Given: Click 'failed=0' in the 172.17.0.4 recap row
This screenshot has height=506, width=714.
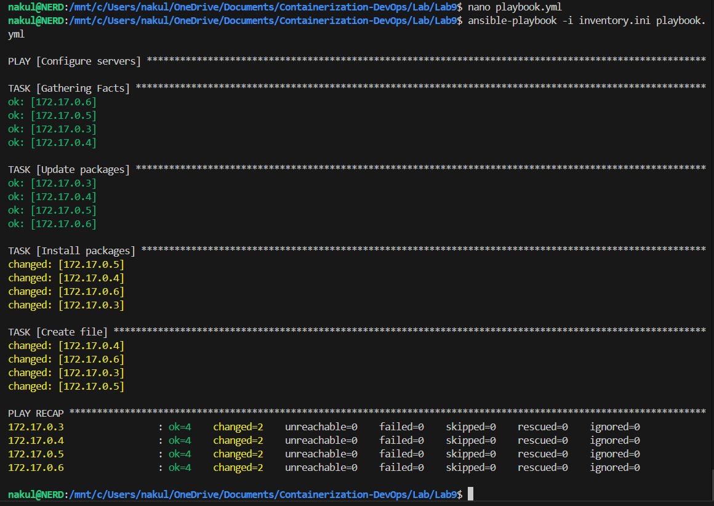Looking at the screenshot, I should [401, 441].
